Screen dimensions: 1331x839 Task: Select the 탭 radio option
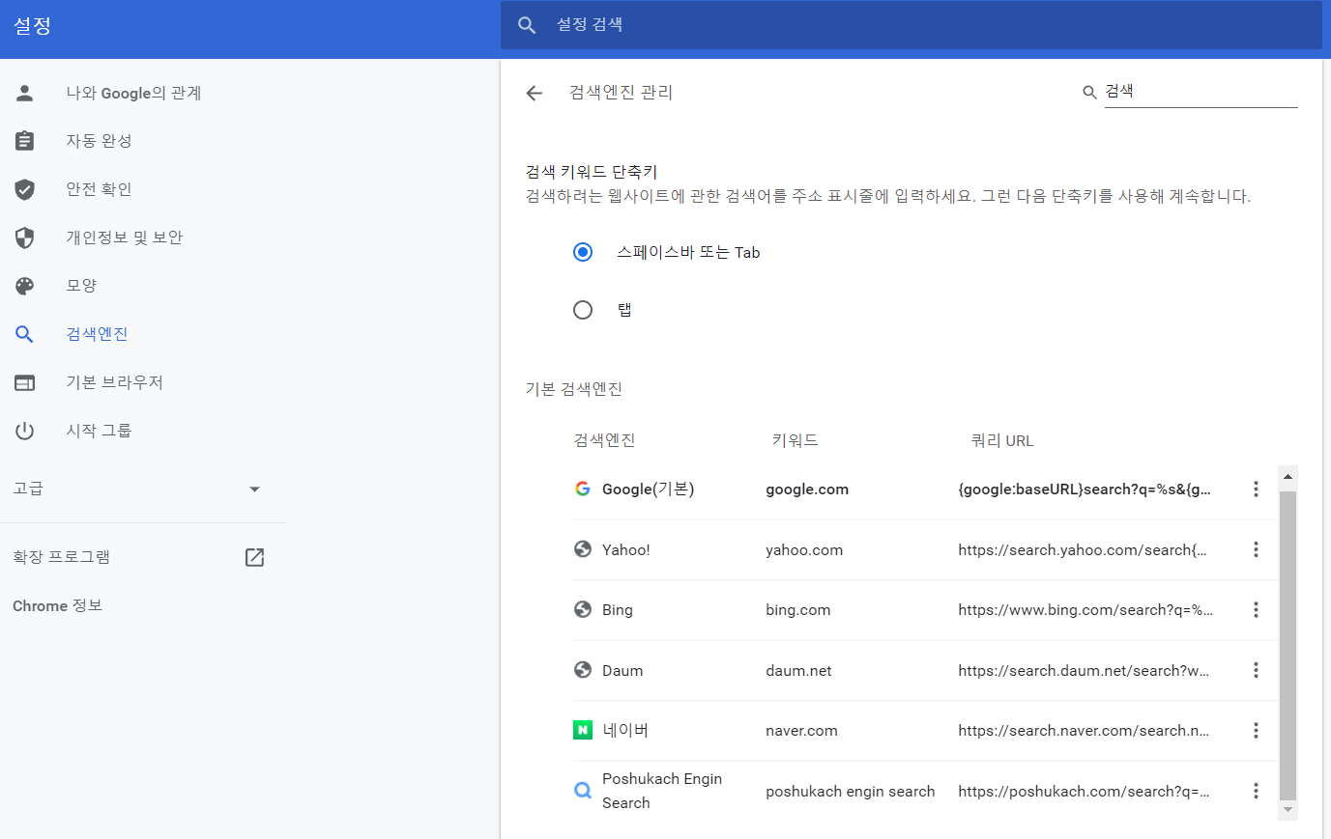[583, 310]
